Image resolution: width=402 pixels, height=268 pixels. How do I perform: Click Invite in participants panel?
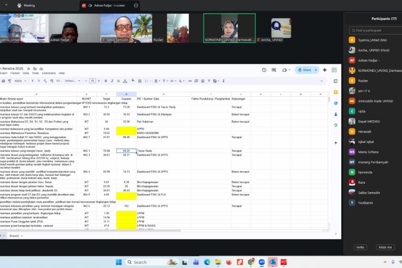tap(360, 247)
